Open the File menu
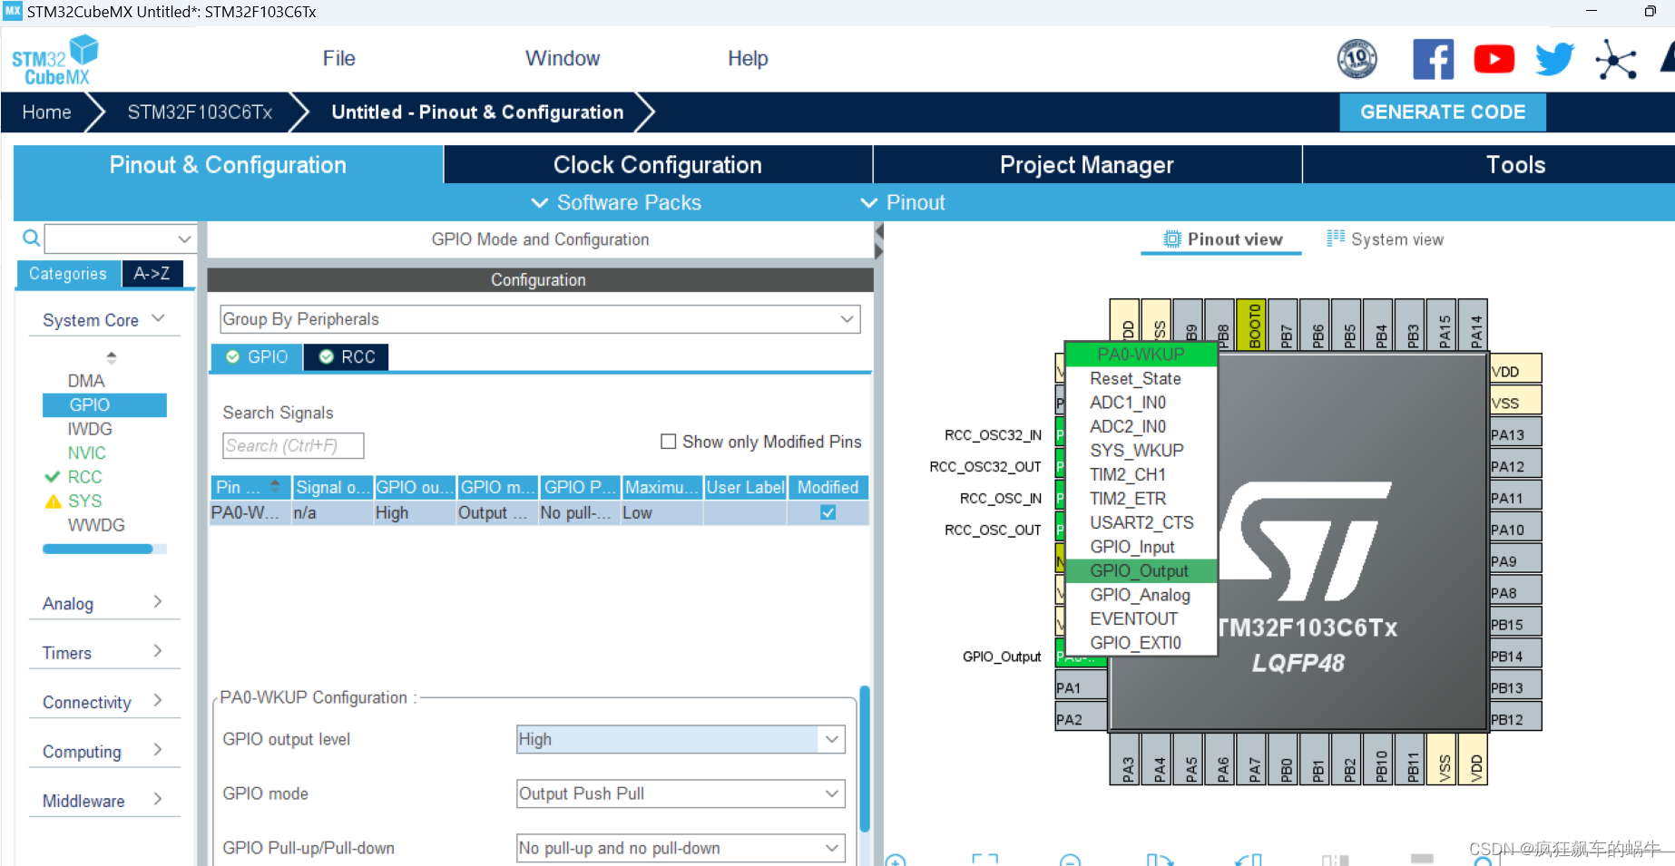The image size is (1675, 866). pyautogui.click(x=338, y=58)
